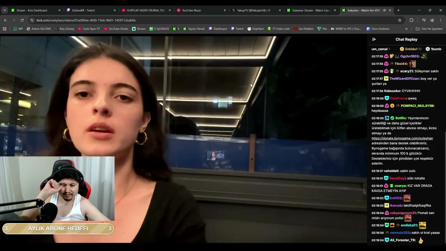446x251 pixels.
Task: Open a new browser tab
Action: pyautogui.click(x=398, y=10)
